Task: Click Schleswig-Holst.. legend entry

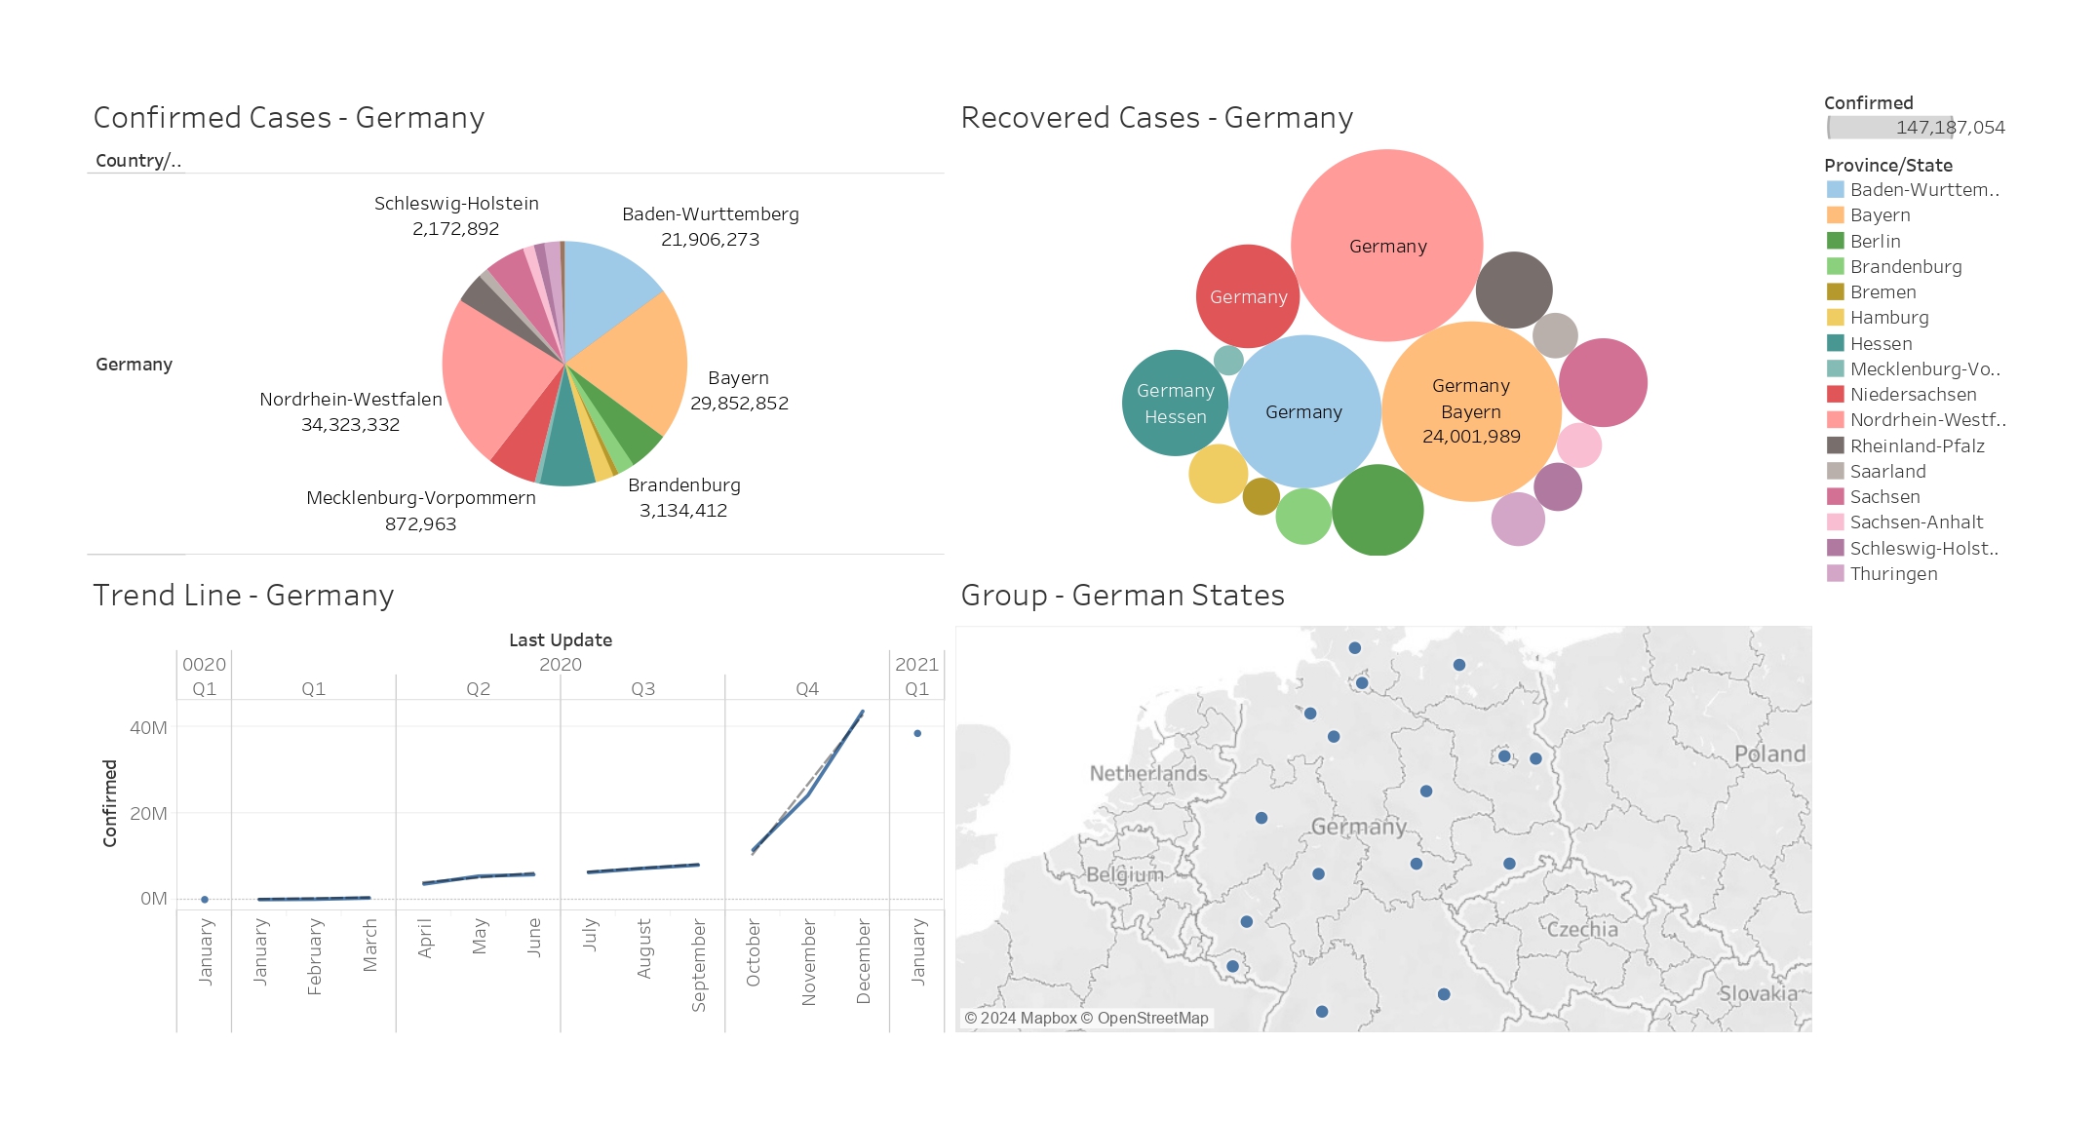Action: tap(1915, 548)
